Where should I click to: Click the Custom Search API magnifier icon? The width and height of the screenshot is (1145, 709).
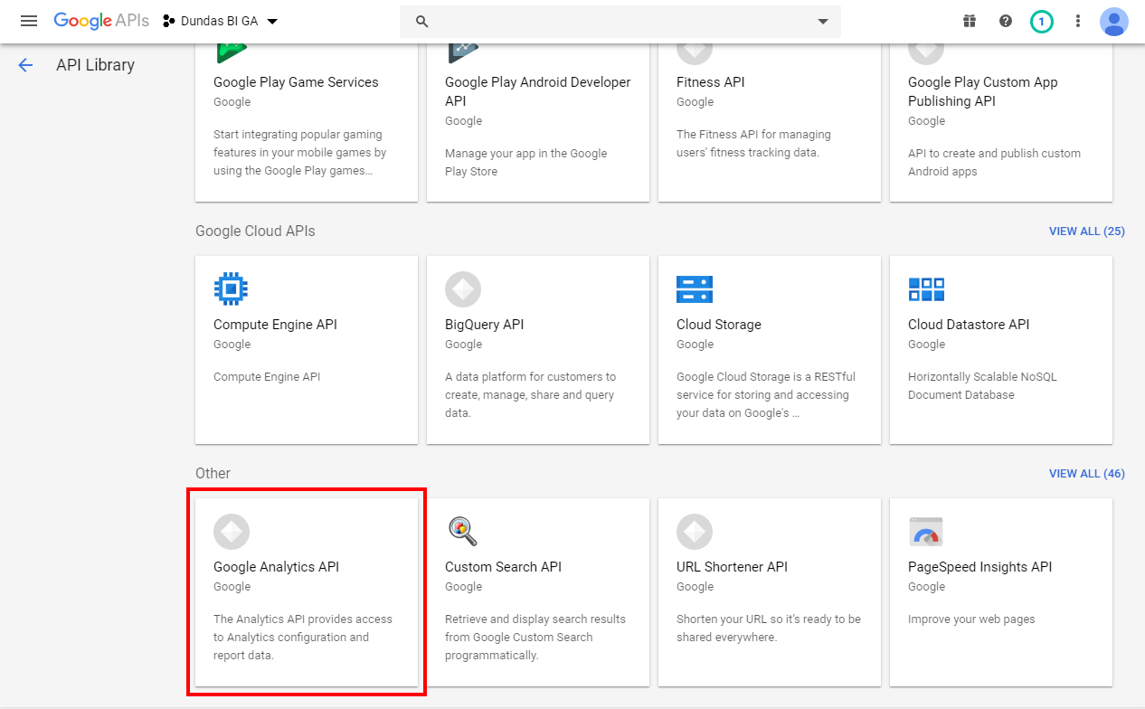pos(463,532)
